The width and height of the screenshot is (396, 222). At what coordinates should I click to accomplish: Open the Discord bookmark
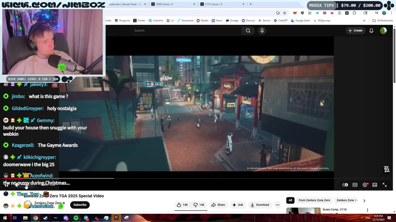248,21
